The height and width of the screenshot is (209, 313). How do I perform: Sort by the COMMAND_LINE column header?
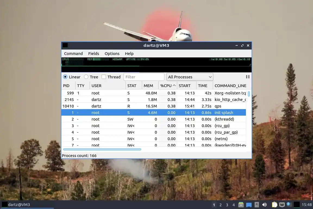230,86
